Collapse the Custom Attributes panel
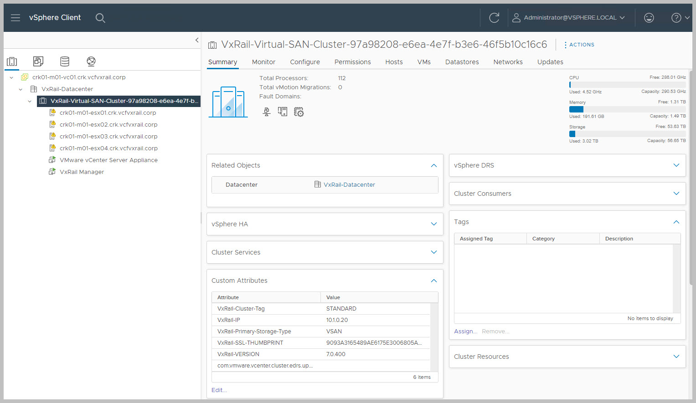Viewport: 696px width, 403px height. coord(433,281)
